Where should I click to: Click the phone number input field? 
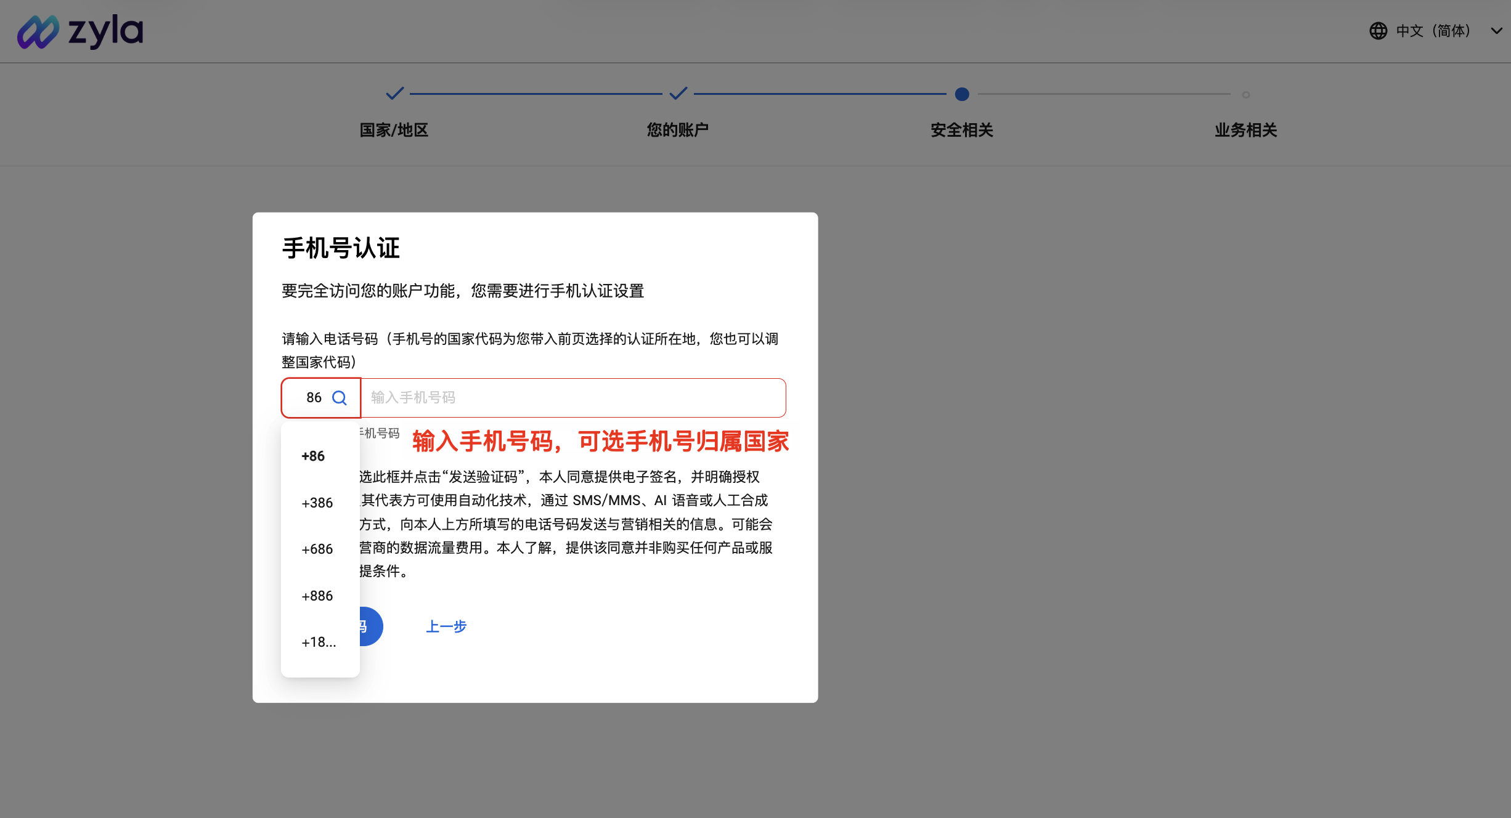[x=572, y=398]
